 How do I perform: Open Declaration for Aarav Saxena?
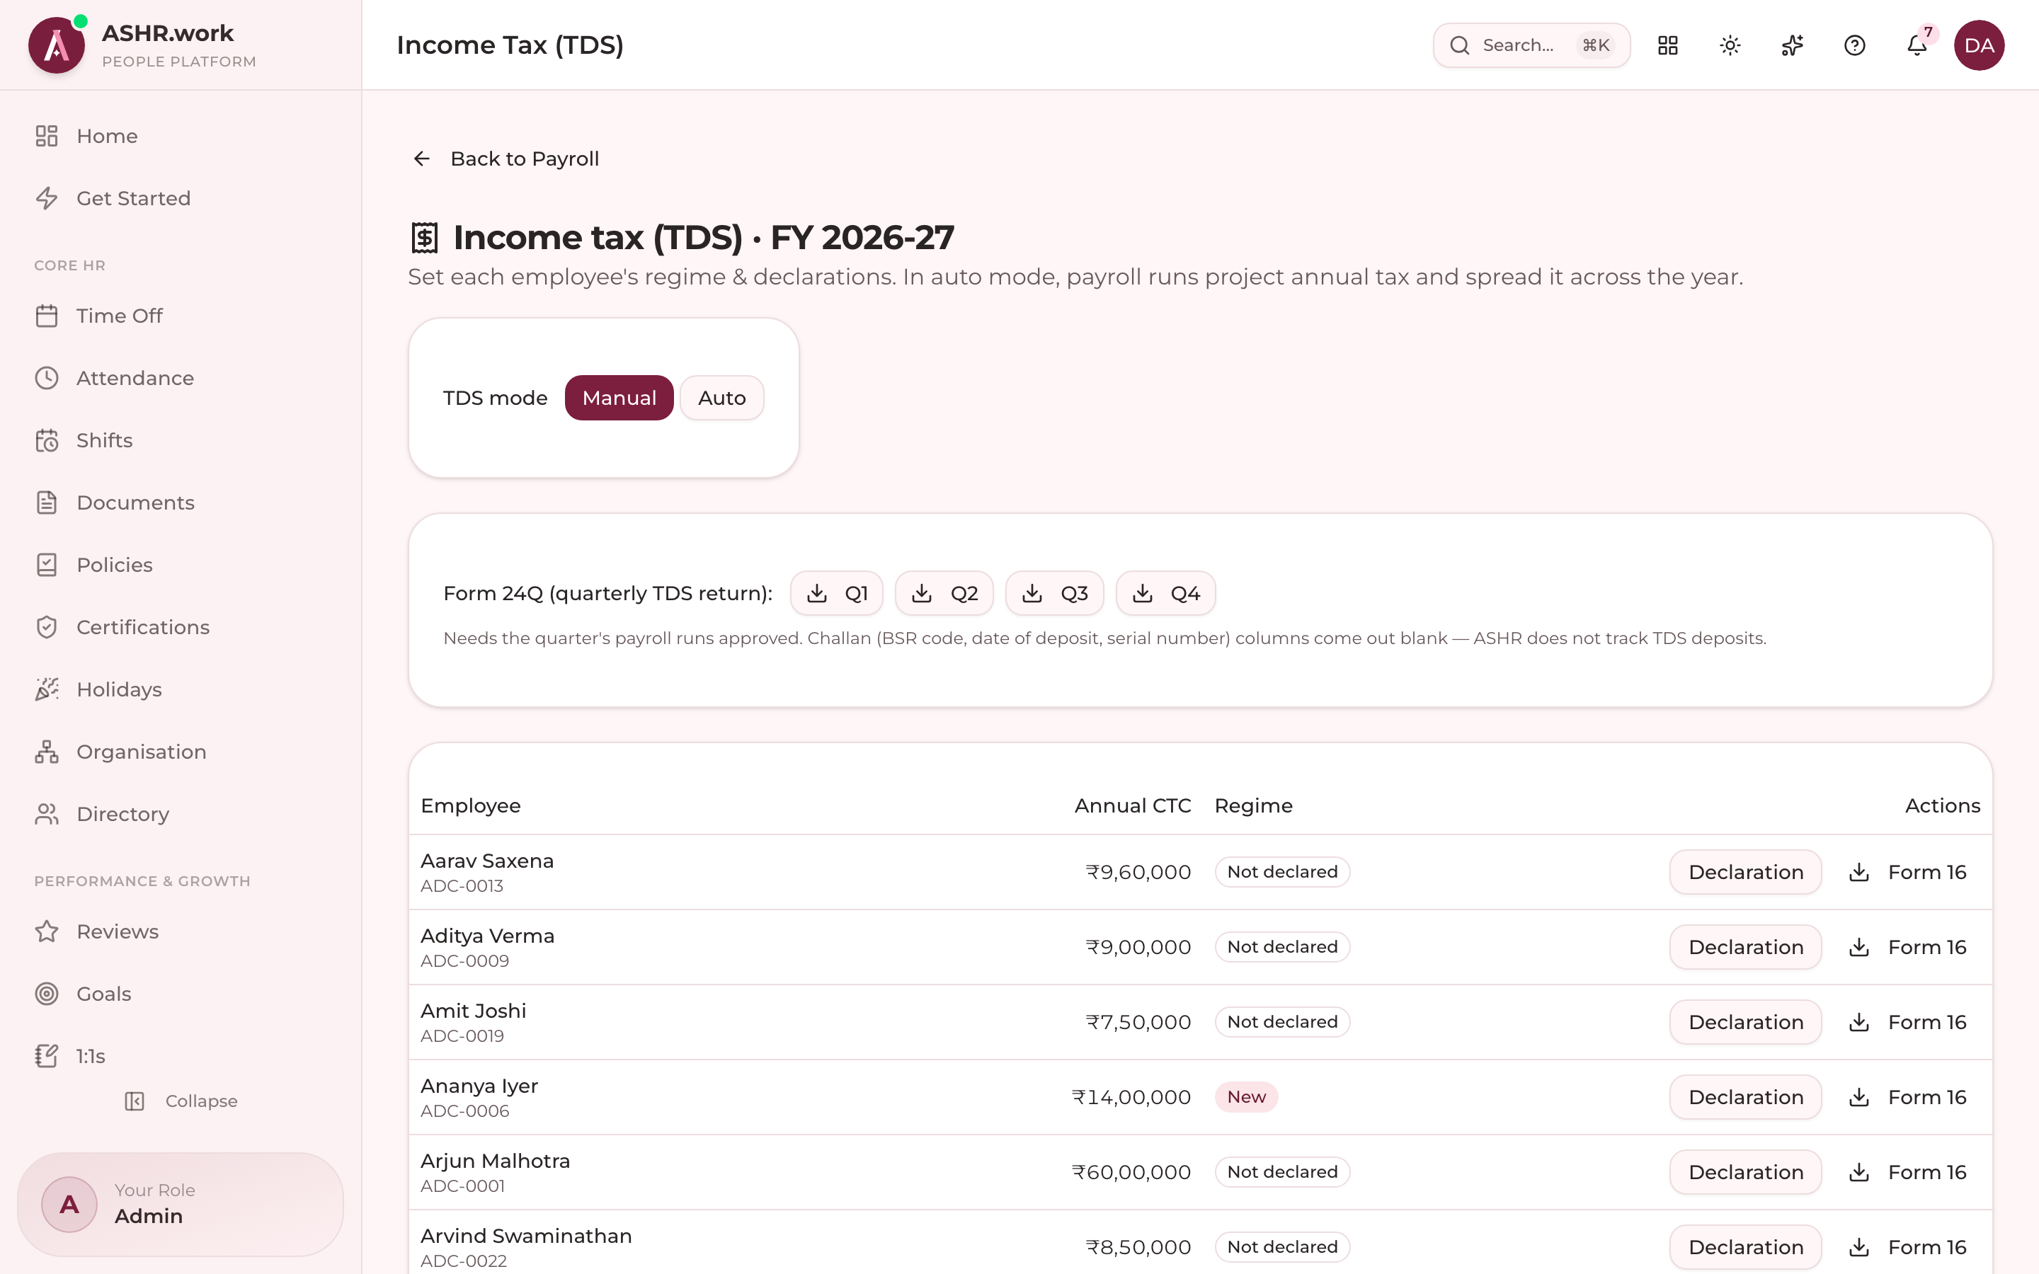pyautogui.click(x=1746, y=872)
